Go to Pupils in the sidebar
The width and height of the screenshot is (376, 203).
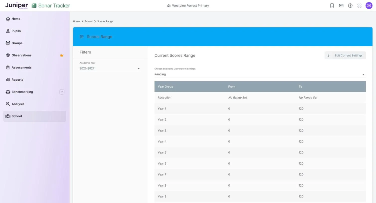35,31
